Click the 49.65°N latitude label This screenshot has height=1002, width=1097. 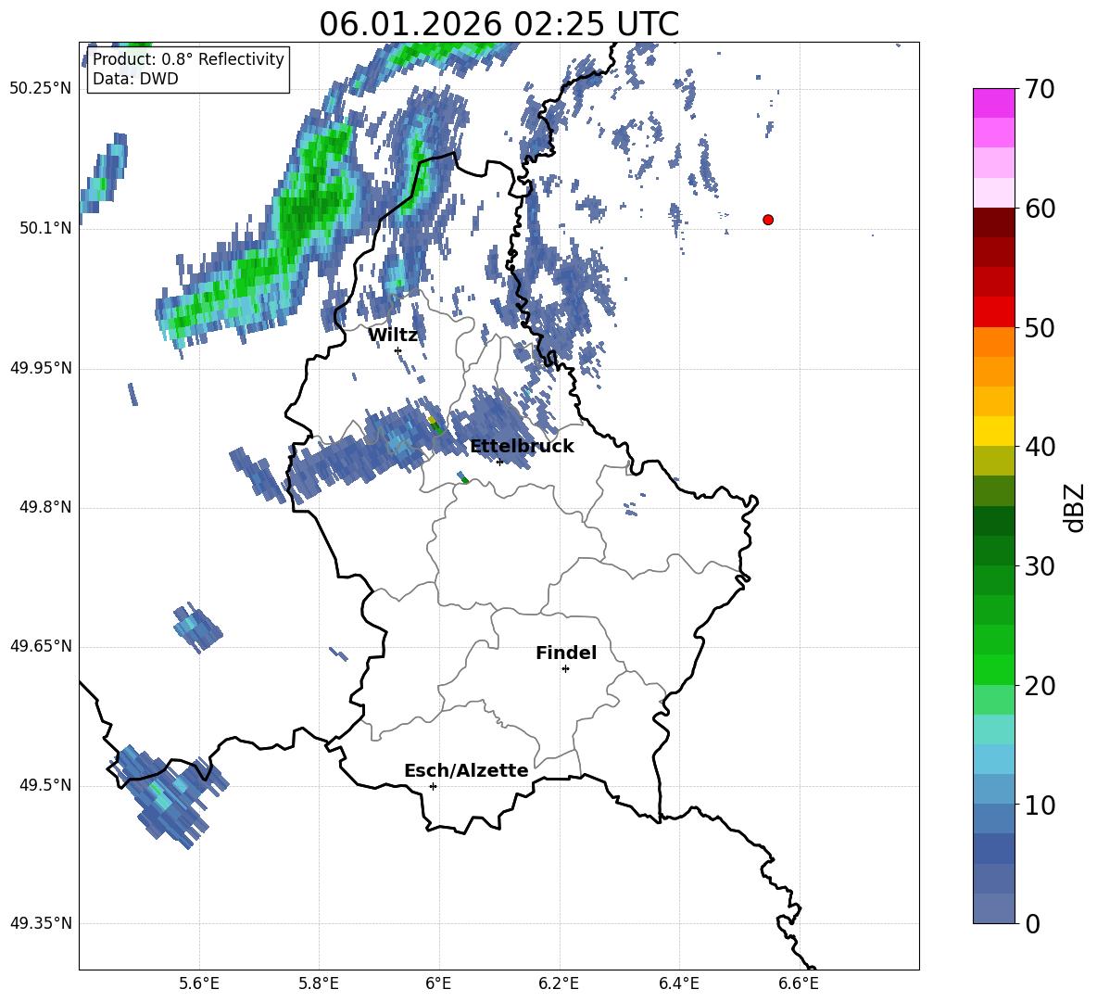41,646
